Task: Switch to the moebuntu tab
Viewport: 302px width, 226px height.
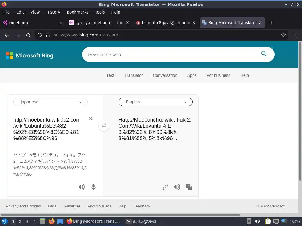Action: pos(32,23)
